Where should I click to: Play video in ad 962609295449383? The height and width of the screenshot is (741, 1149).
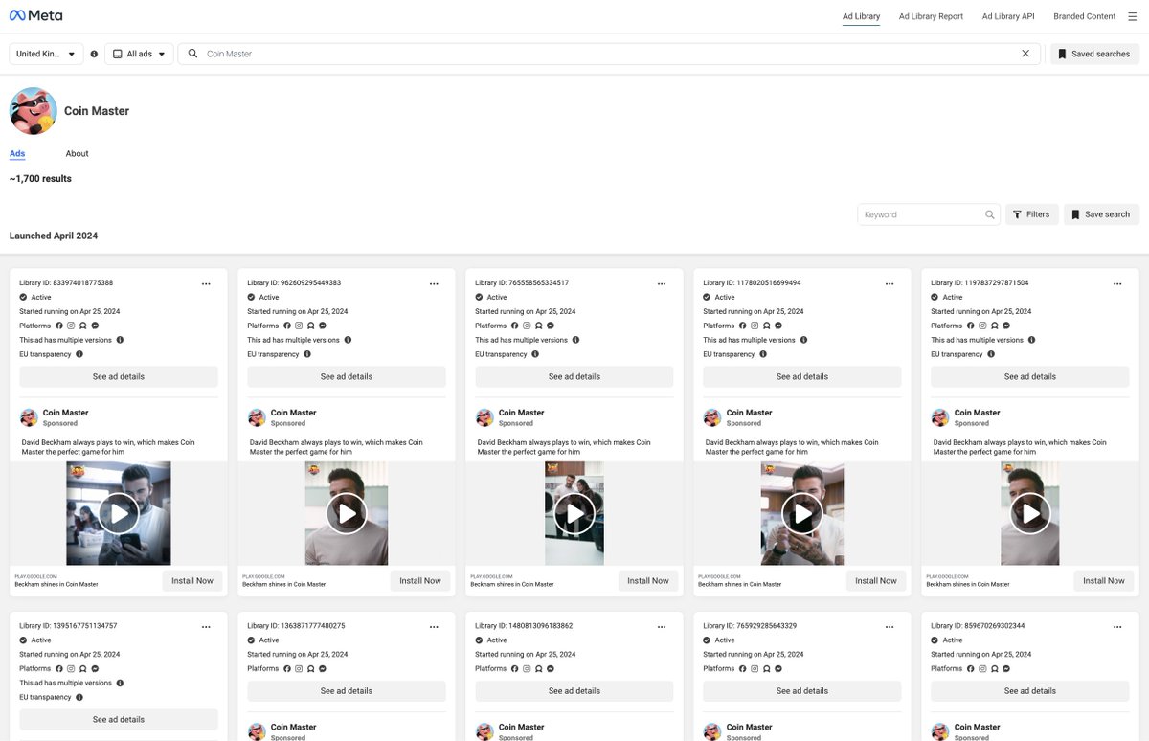pos(347,514)
